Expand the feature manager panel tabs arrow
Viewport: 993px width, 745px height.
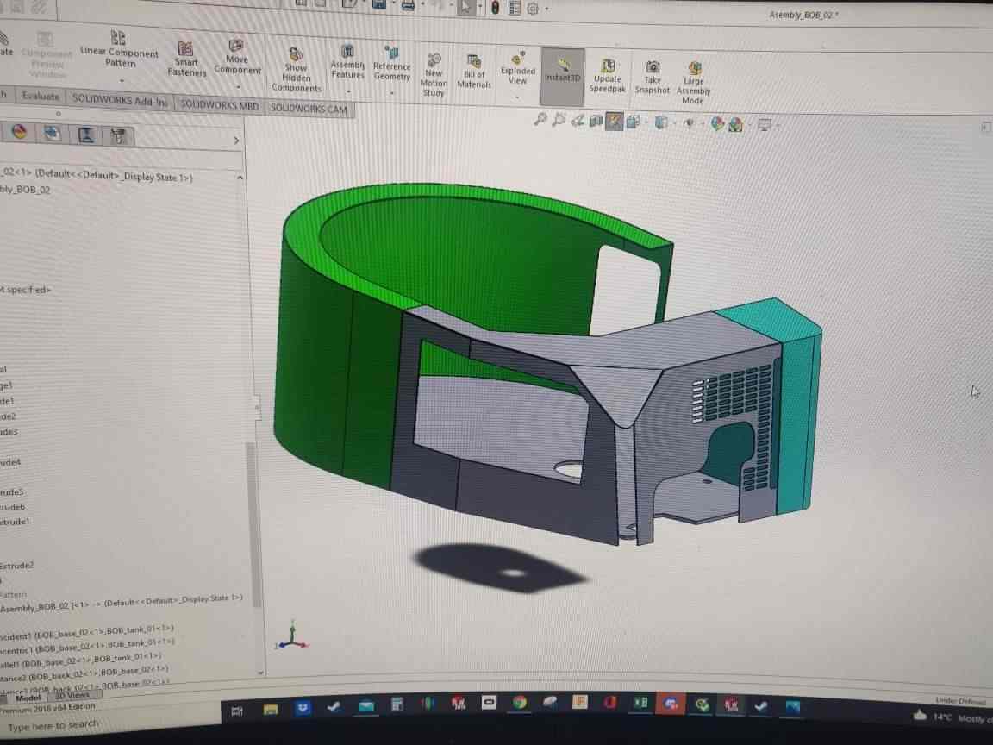(x=236, y=141)
